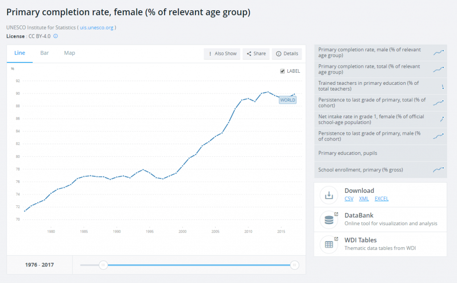Screen dimensions: 457x283
Task: Download data as XML
Action: tap(364, 199)
